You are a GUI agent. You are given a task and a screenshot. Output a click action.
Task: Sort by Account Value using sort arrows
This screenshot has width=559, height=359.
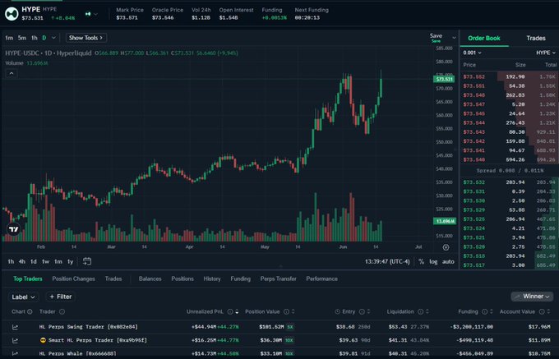(548, 312)
